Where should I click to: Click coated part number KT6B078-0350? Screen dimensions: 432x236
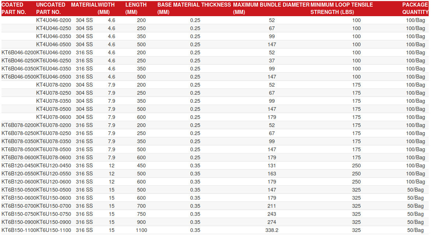click(x=19, y=141)
